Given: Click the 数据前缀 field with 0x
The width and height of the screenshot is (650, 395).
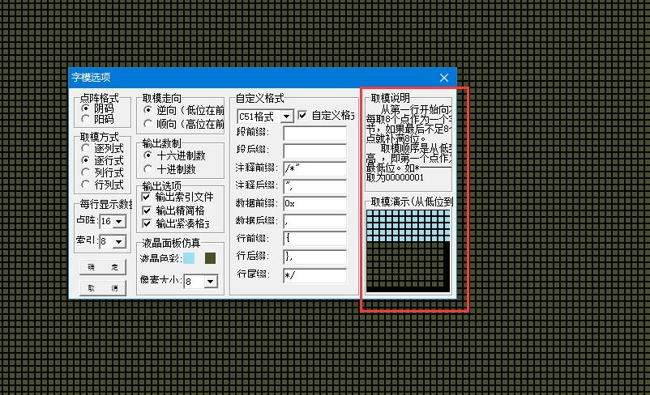Looking at the screenshot, I should click(315, 204).
